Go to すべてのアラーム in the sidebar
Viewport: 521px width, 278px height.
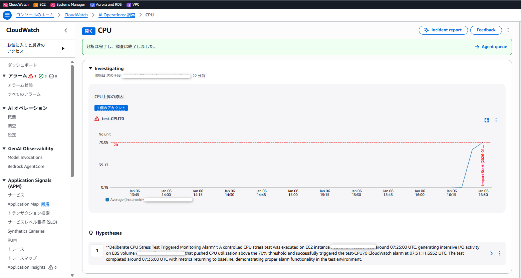tap(24, 94)
